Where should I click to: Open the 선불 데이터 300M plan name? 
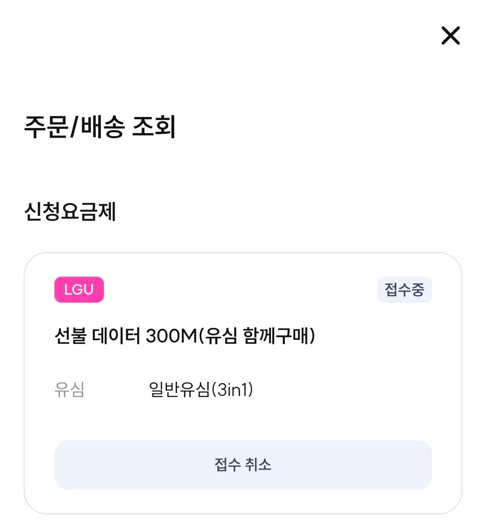click(x=184, y=336)
